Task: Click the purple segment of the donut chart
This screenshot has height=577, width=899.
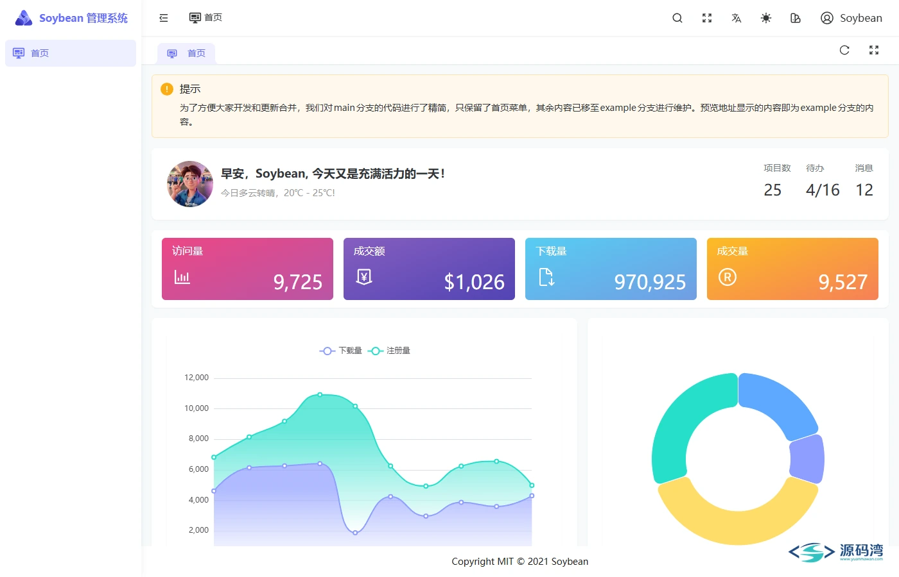Action: [x=808, y=458]
